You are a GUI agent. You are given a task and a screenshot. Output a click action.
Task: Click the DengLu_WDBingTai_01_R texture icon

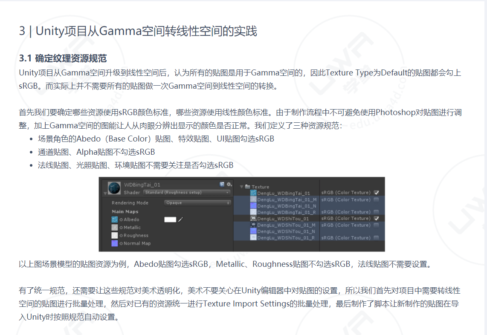(x=253, y=212)
